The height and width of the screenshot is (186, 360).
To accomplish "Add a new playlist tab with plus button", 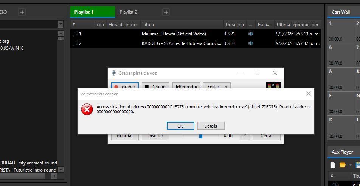I will (166, 12).
